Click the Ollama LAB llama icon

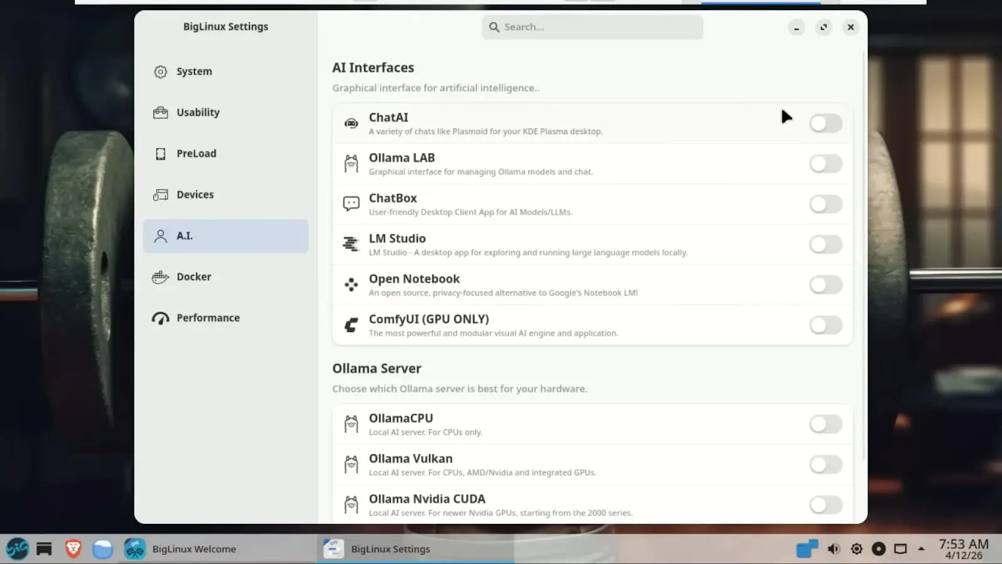coord(351,164)
